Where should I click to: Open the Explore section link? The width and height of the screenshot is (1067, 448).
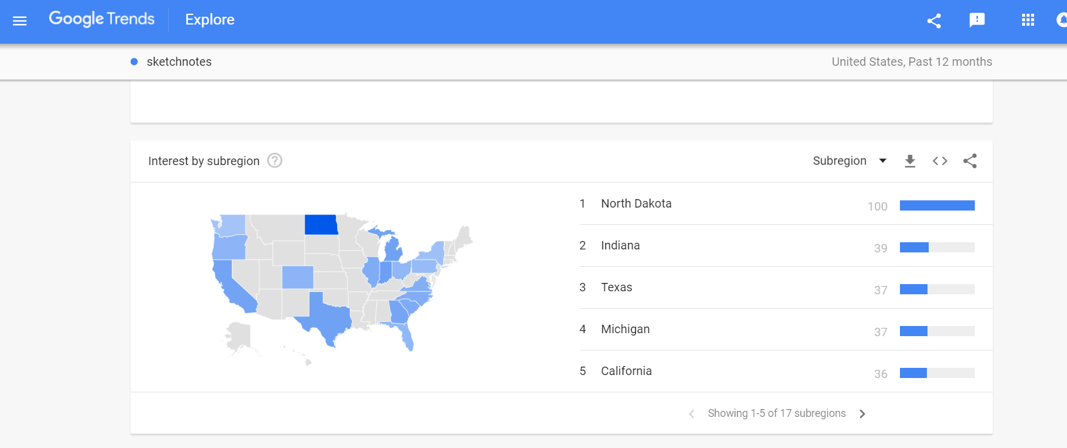click(210, 20)
